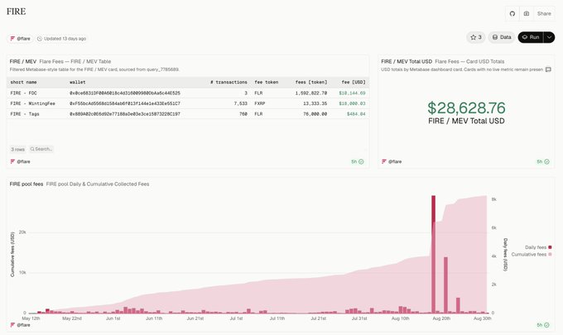Sort by # transactions column header
This screenshot has height=335, width=563.
pyautogui.click(x=229, y=82)
